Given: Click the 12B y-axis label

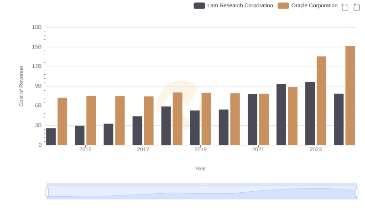Looking at the screenshot, I should tap(37, 67).
